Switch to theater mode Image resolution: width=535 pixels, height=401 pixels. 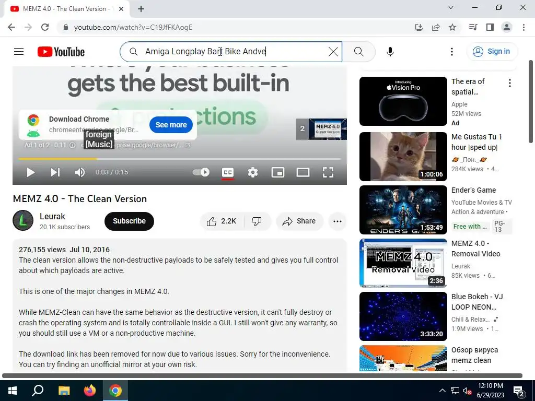(x=303, y=172)
